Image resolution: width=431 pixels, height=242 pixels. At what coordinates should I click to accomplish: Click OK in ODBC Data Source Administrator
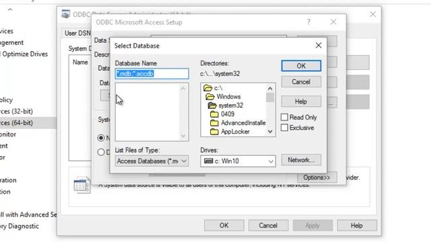224,226
